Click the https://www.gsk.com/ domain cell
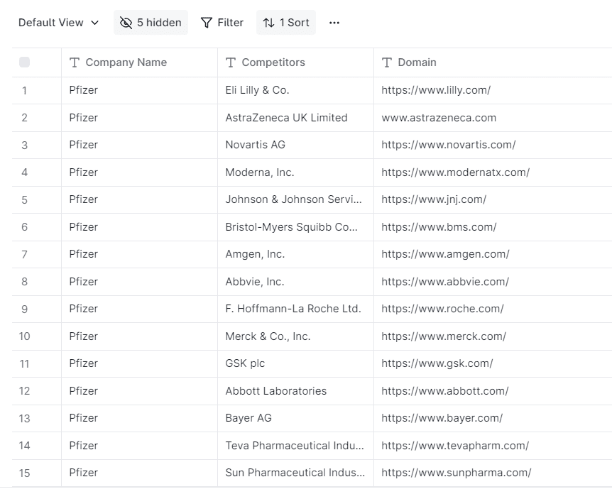 [493, 363]
